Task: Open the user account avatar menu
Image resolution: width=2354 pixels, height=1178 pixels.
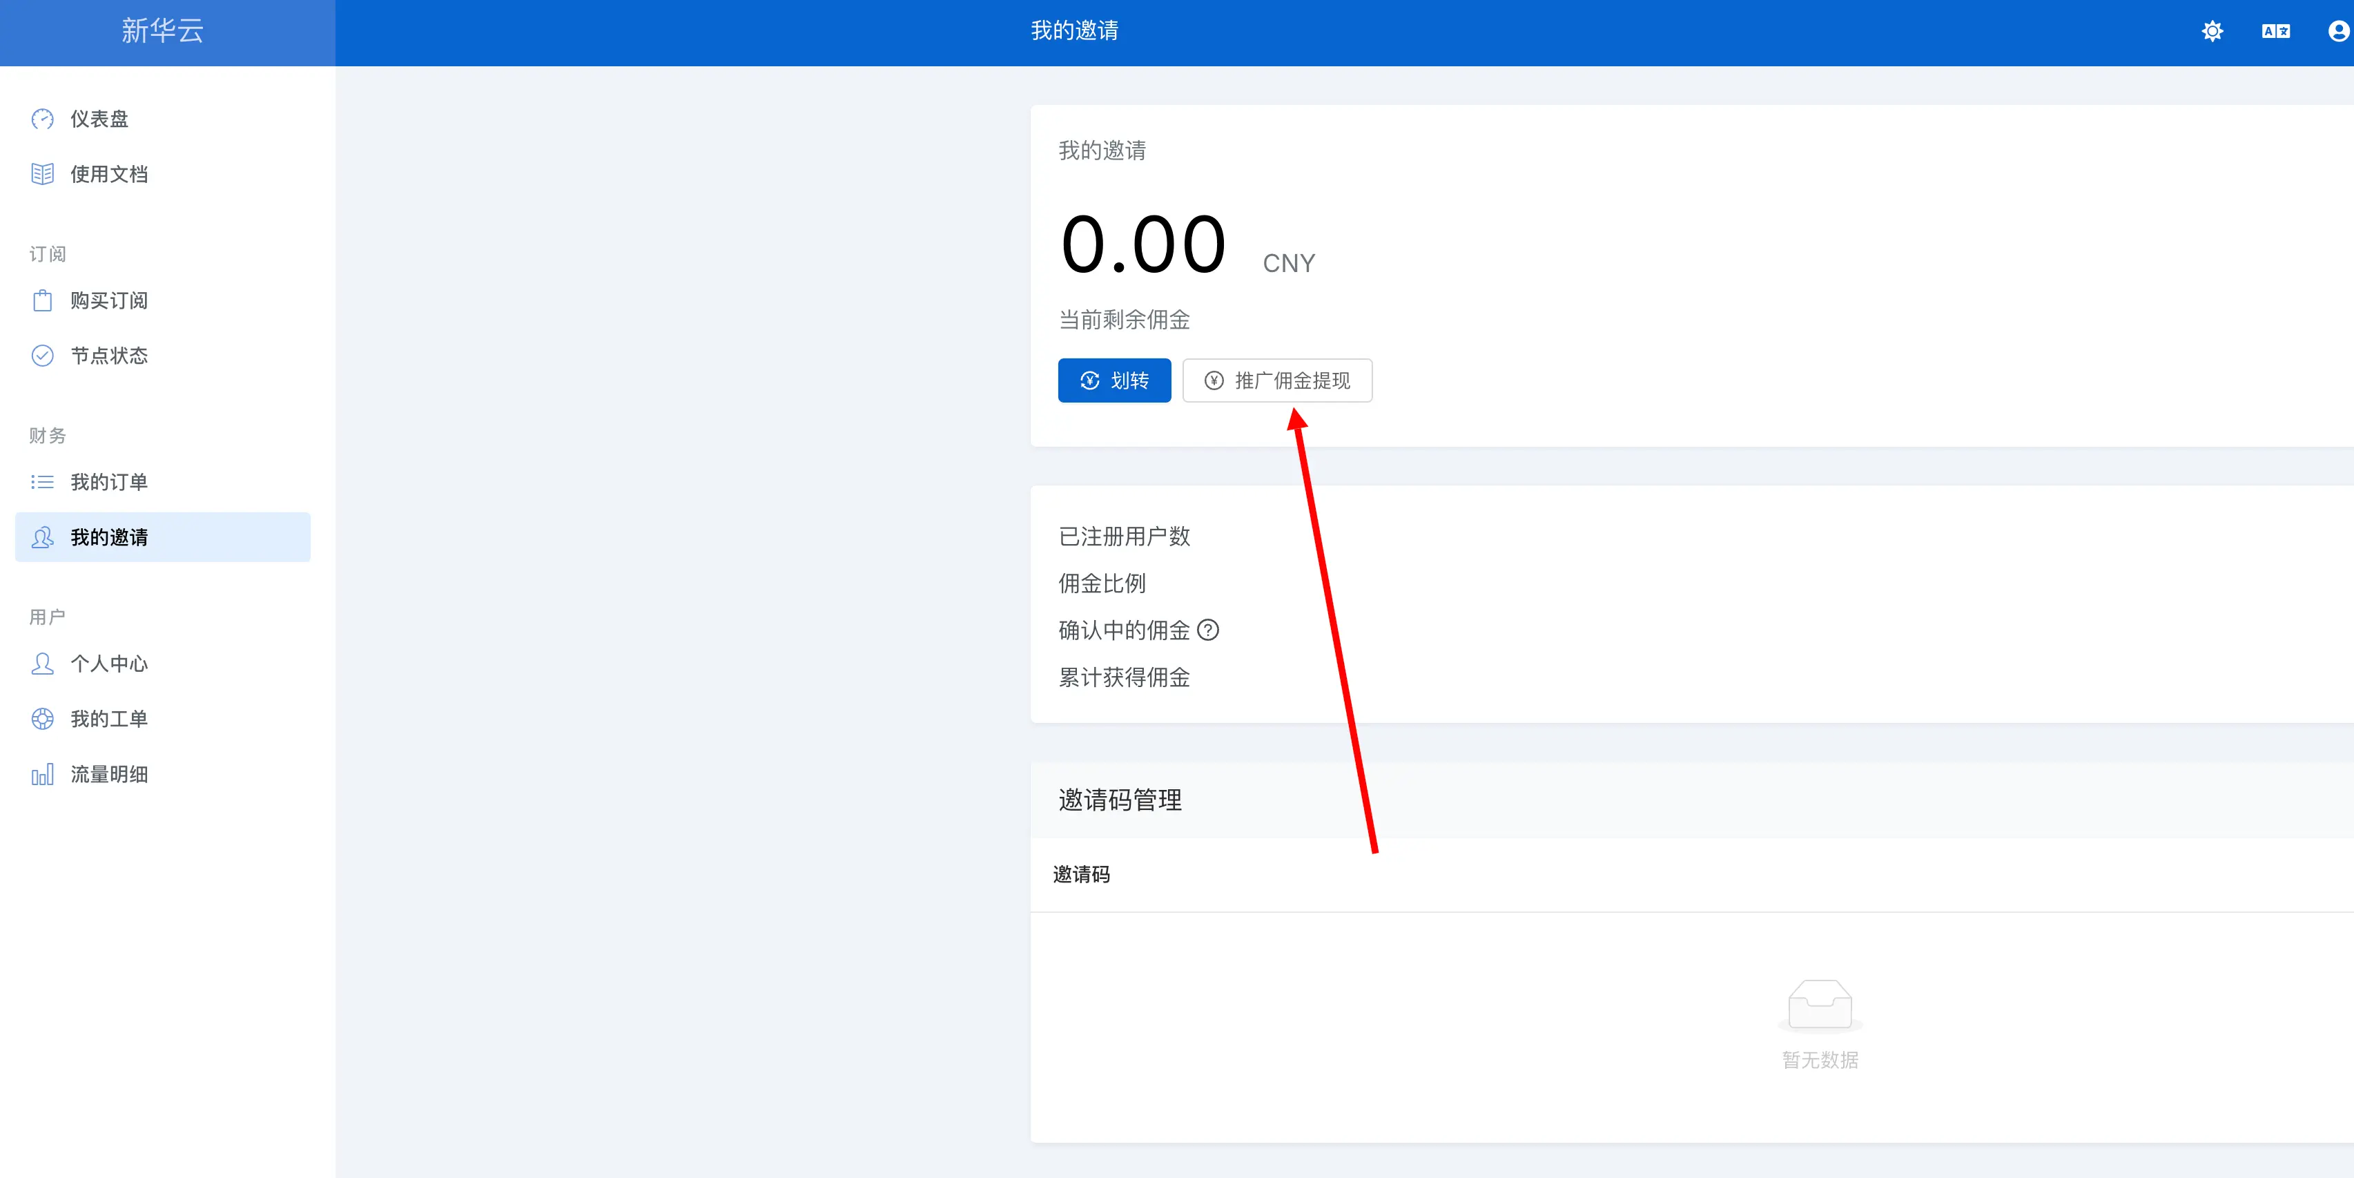Action: (x=2338, y=31)
